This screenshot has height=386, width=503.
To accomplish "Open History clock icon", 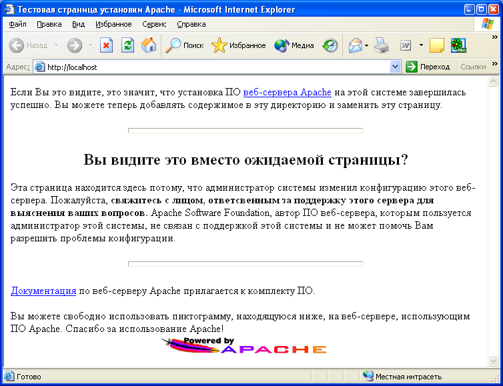I will coord(330,45).
